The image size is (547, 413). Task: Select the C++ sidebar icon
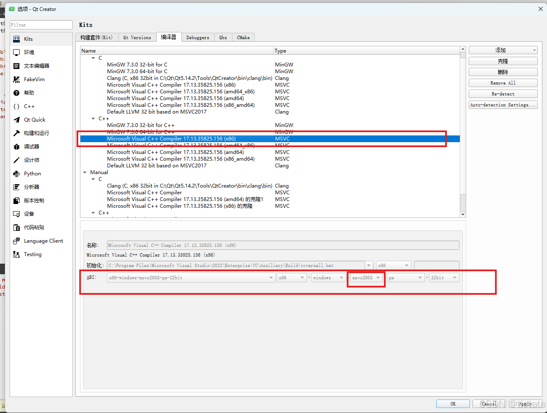click(29, 106)
